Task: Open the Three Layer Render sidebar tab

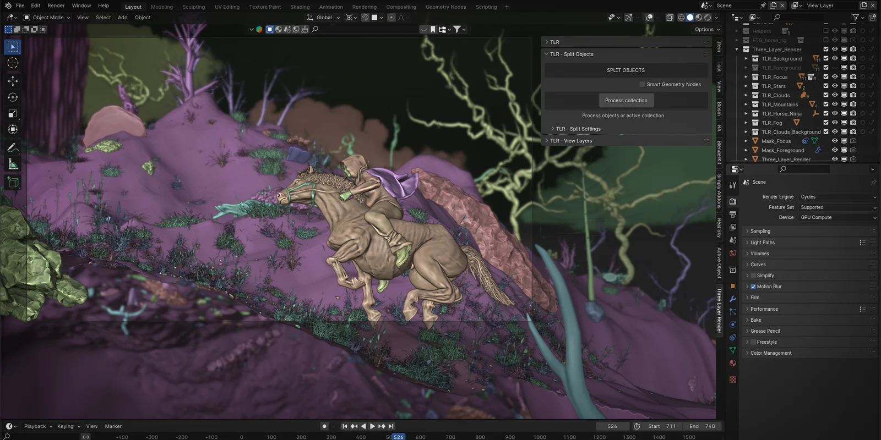Action: pos(719,310)
